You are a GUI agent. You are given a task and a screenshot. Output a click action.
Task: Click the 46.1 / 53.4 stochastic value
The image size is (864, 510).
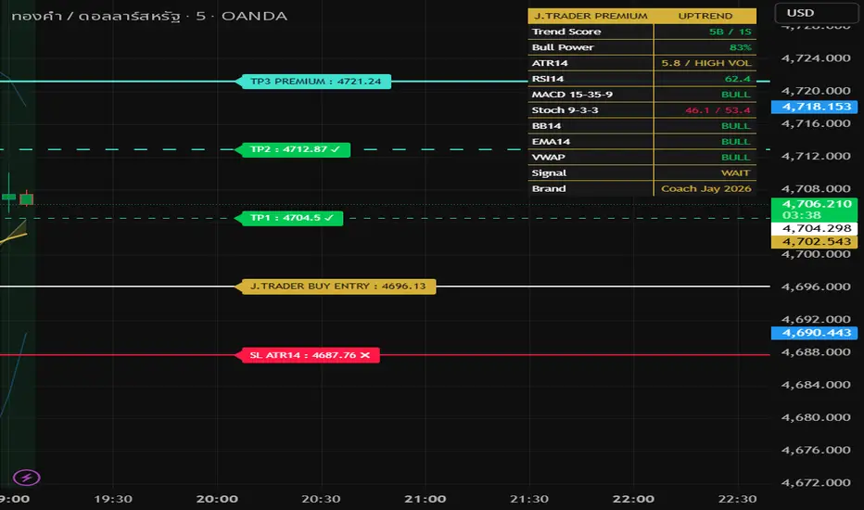tap(718, 110)
